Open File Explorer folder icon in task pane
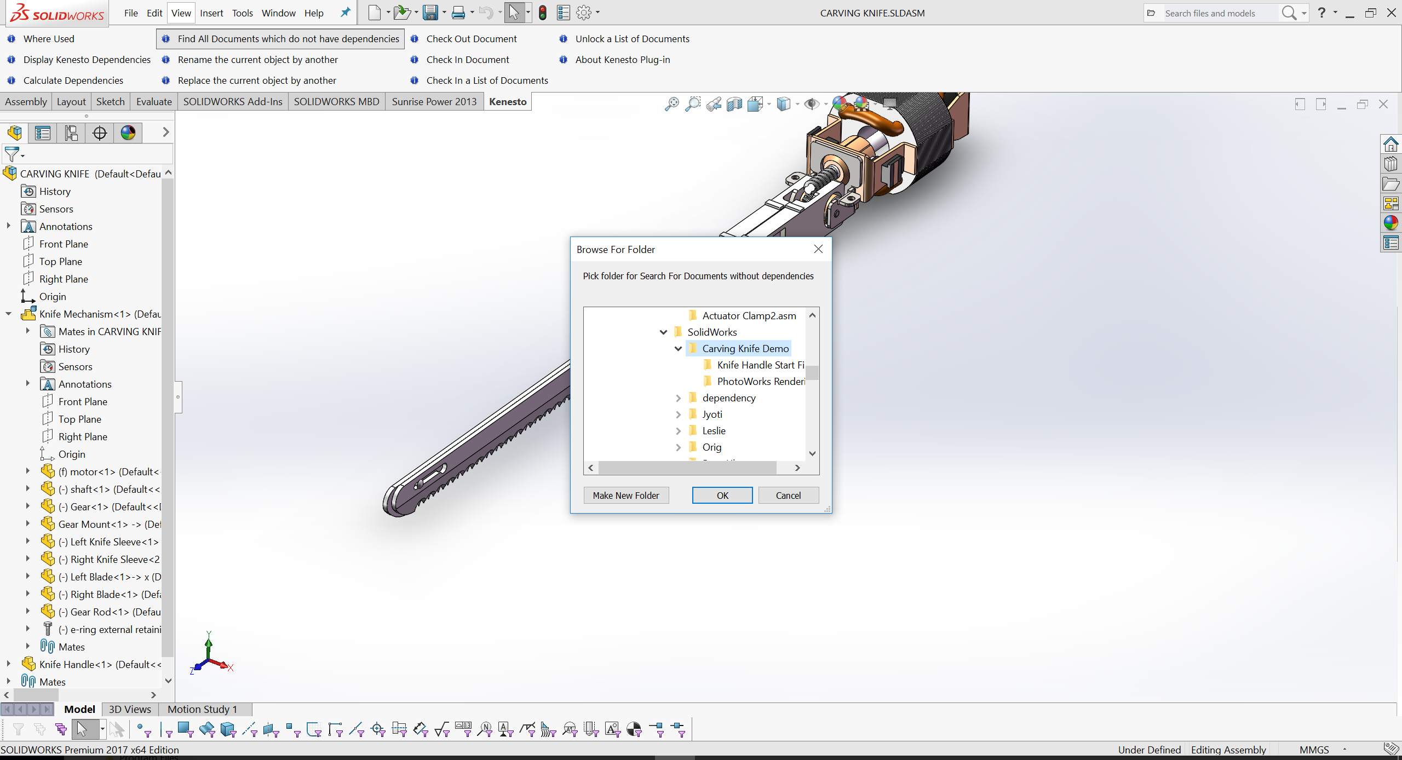The image size is (1402, 760). tap(1390, 184)
